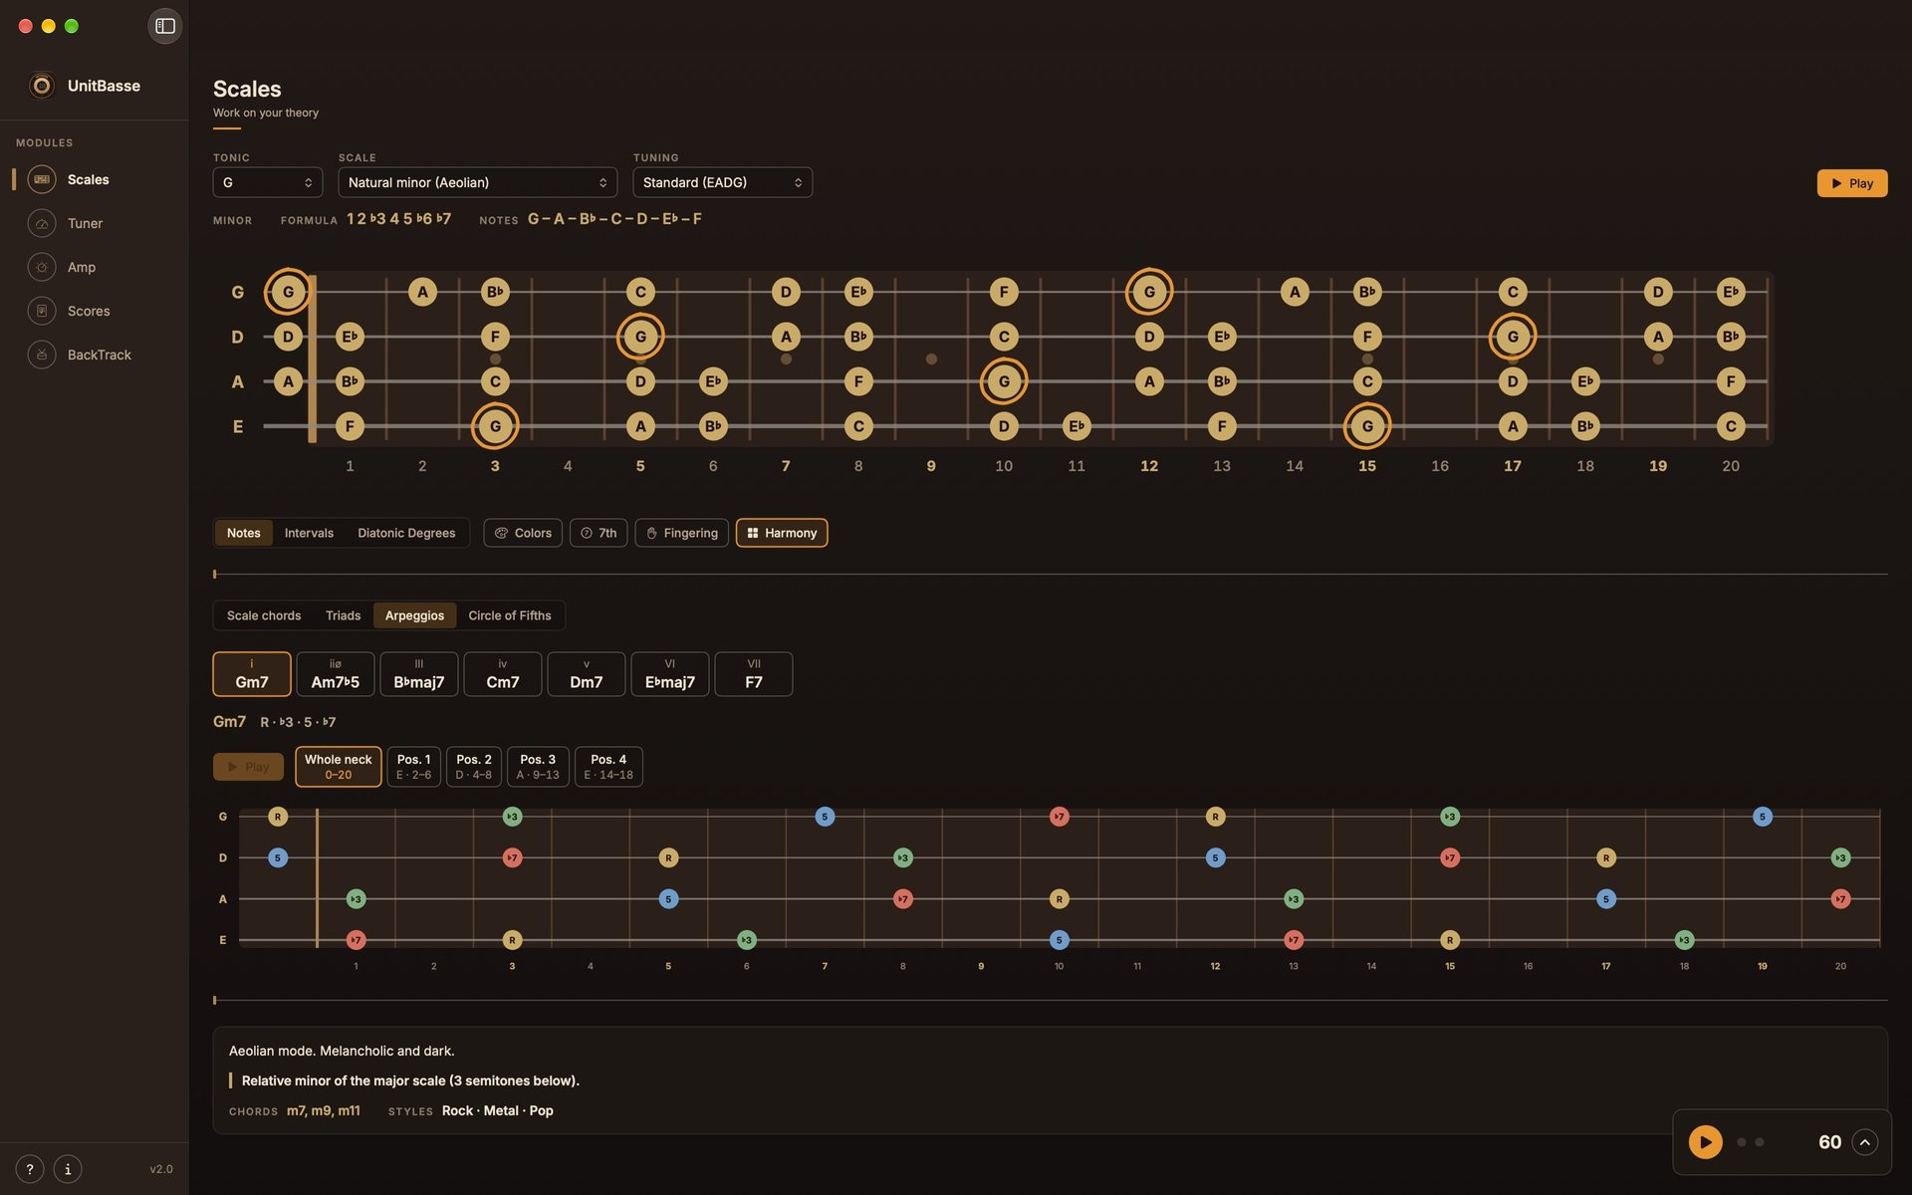
Task: Start the metronome play button
Action: 1705,1142
